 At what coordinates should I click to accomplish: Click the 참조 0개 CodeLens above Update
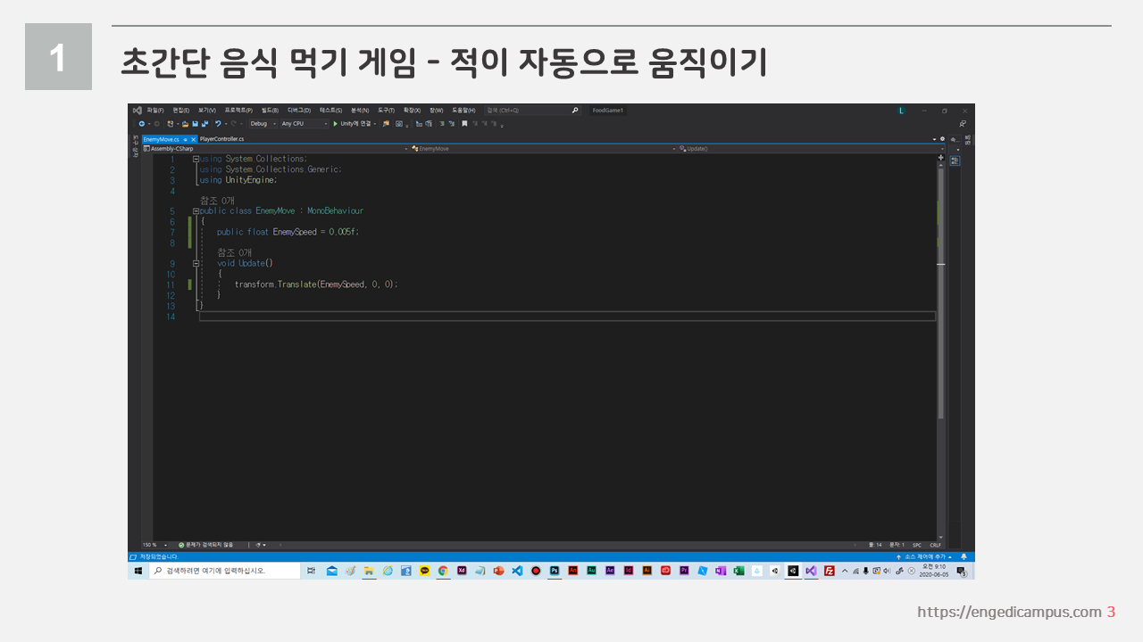click(234, 252)
